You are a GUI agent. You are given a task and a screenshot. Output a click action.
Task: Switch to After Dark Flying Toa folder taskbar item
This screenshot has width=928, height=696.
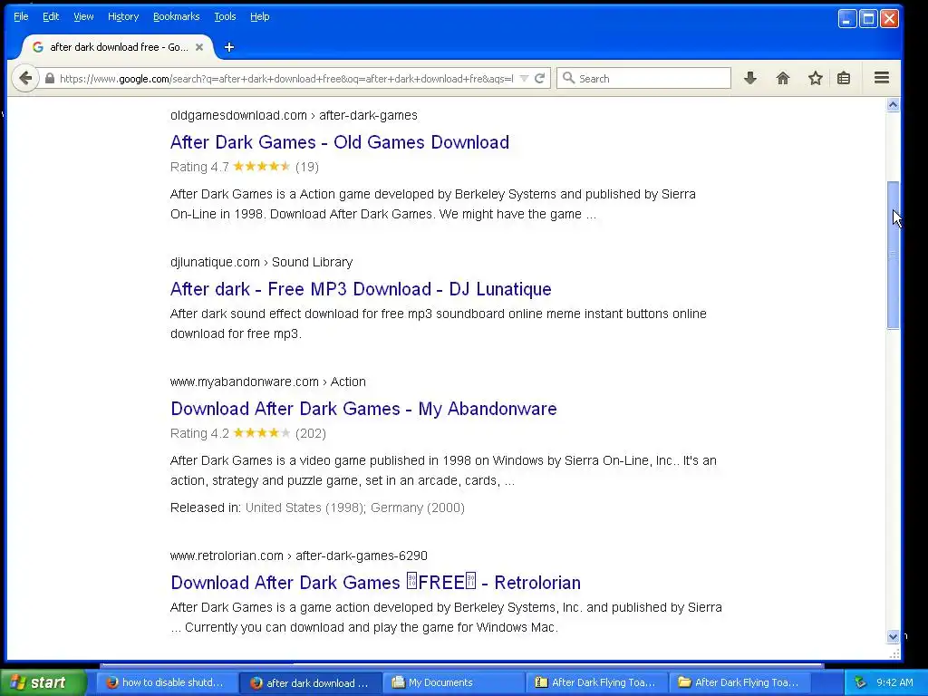tap(739, 682)
